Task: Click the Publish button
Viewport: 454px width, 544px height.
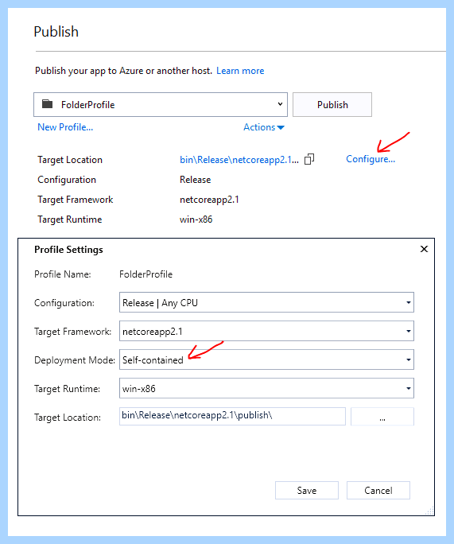Action: (x=332, y=104)
